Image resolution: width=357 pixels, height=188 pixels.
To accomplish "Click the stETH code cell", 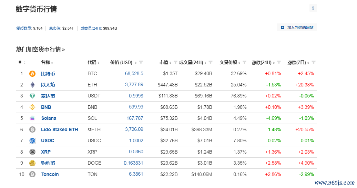I will pyautogui.click(x=94, y=129).
